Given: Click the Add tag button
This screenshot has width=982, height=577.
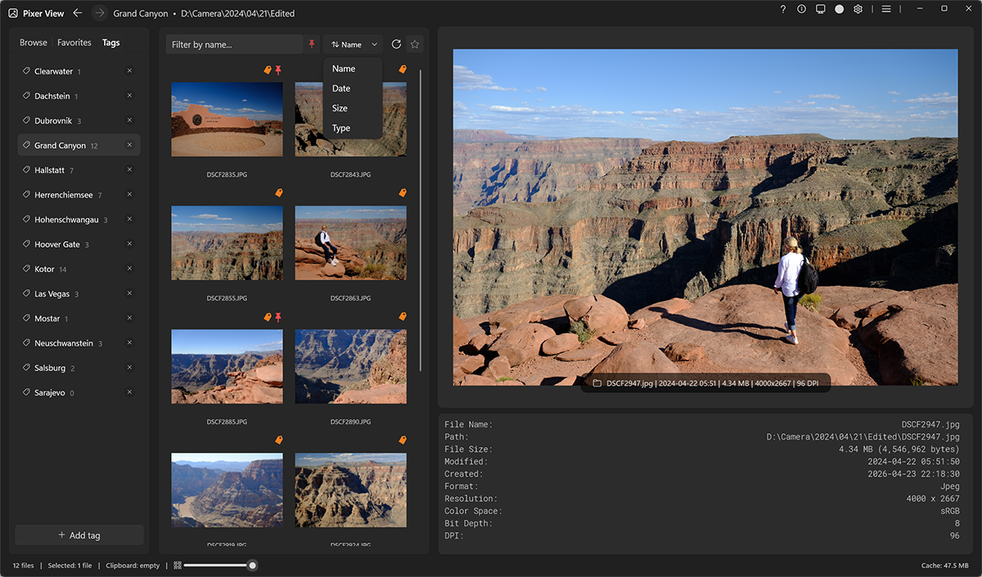Looking at the screenshot, I should click(x=79, y=535).
